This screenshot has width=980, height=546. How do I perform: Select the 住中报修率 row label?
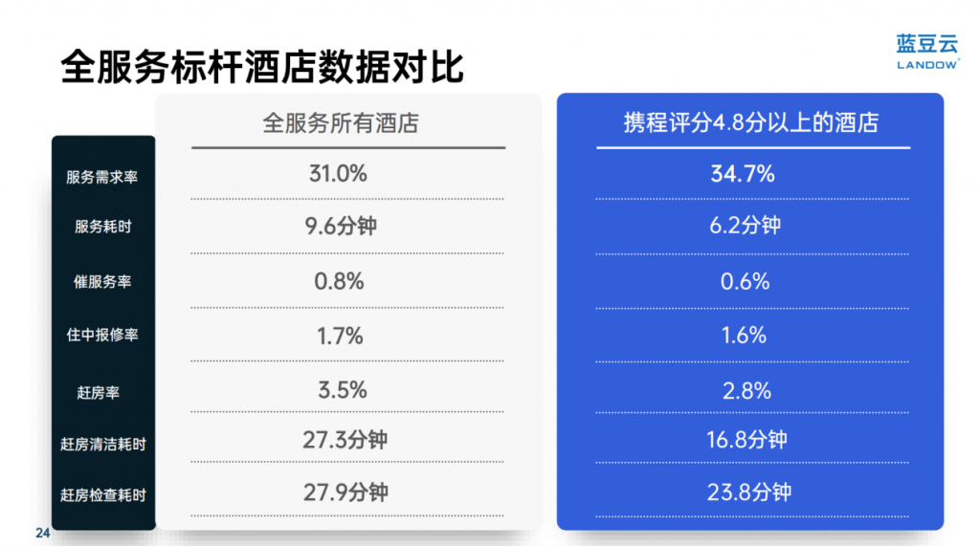pos(102,335)
